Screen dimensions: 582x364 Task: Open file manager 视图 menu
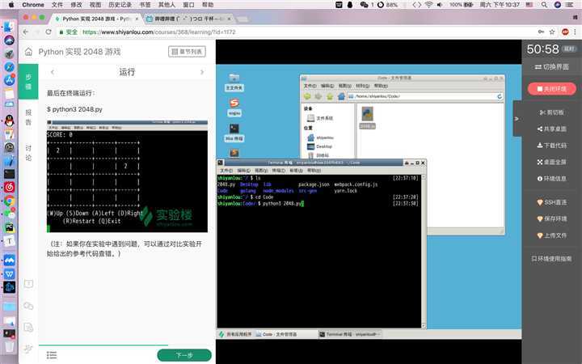(345, 86)
